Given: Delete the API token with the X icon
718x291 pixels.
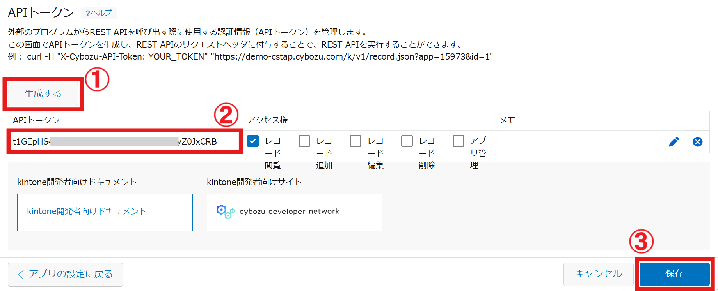Looking at the screenshot, I should [x=697, y=142].
